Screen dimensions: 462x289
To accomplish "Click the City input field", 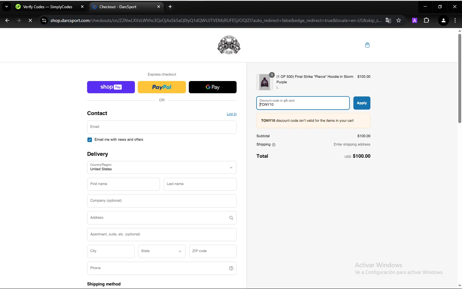I will [111, 251].
